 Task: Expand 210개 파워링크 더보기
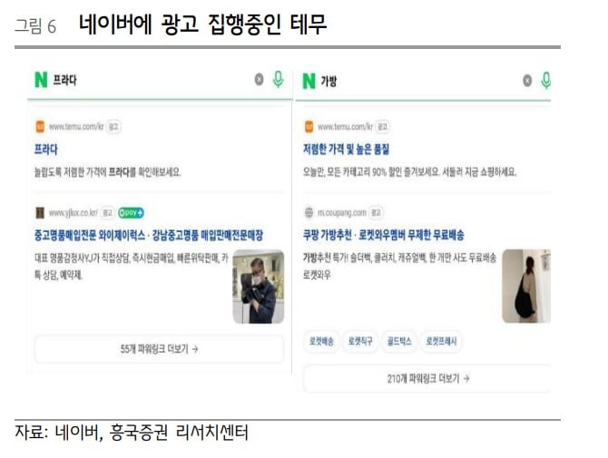tap(427, 378)
